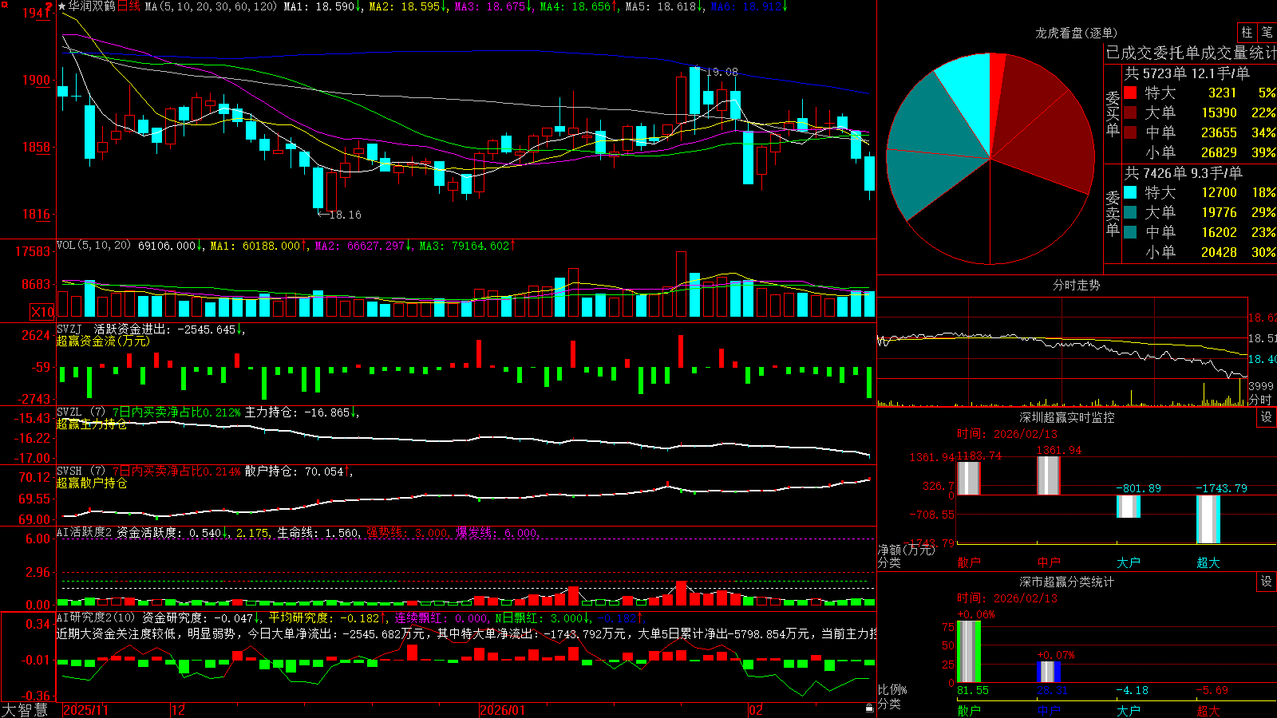Click the 散户 bar showing 1183.74
This screenshot has width=1277, height=718.
coord(968,478)
